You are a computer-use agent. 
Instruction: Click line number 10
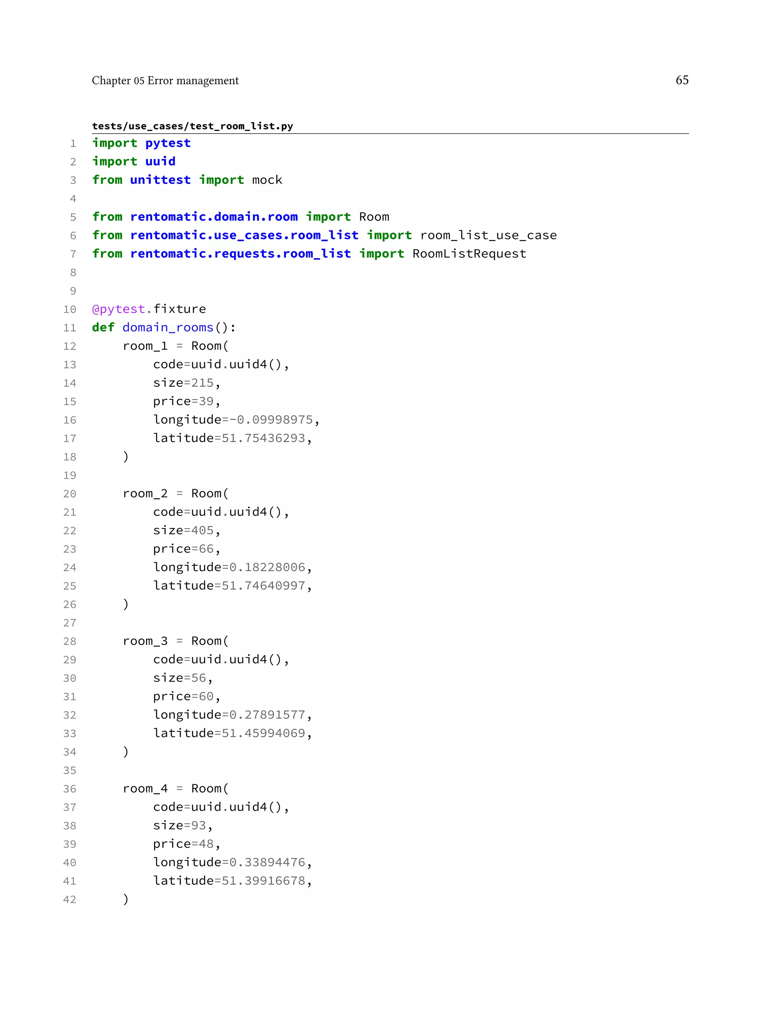70,309
